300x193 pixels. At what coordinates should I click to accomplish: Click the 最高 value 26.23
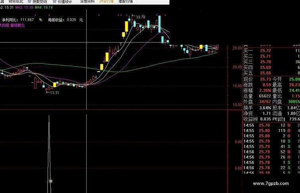(x=294, y=85)
